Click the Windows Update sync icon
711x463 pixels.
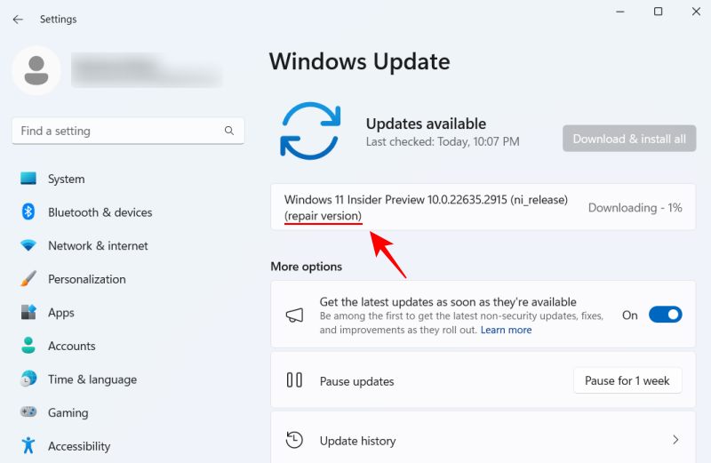[x=310, y=131]
